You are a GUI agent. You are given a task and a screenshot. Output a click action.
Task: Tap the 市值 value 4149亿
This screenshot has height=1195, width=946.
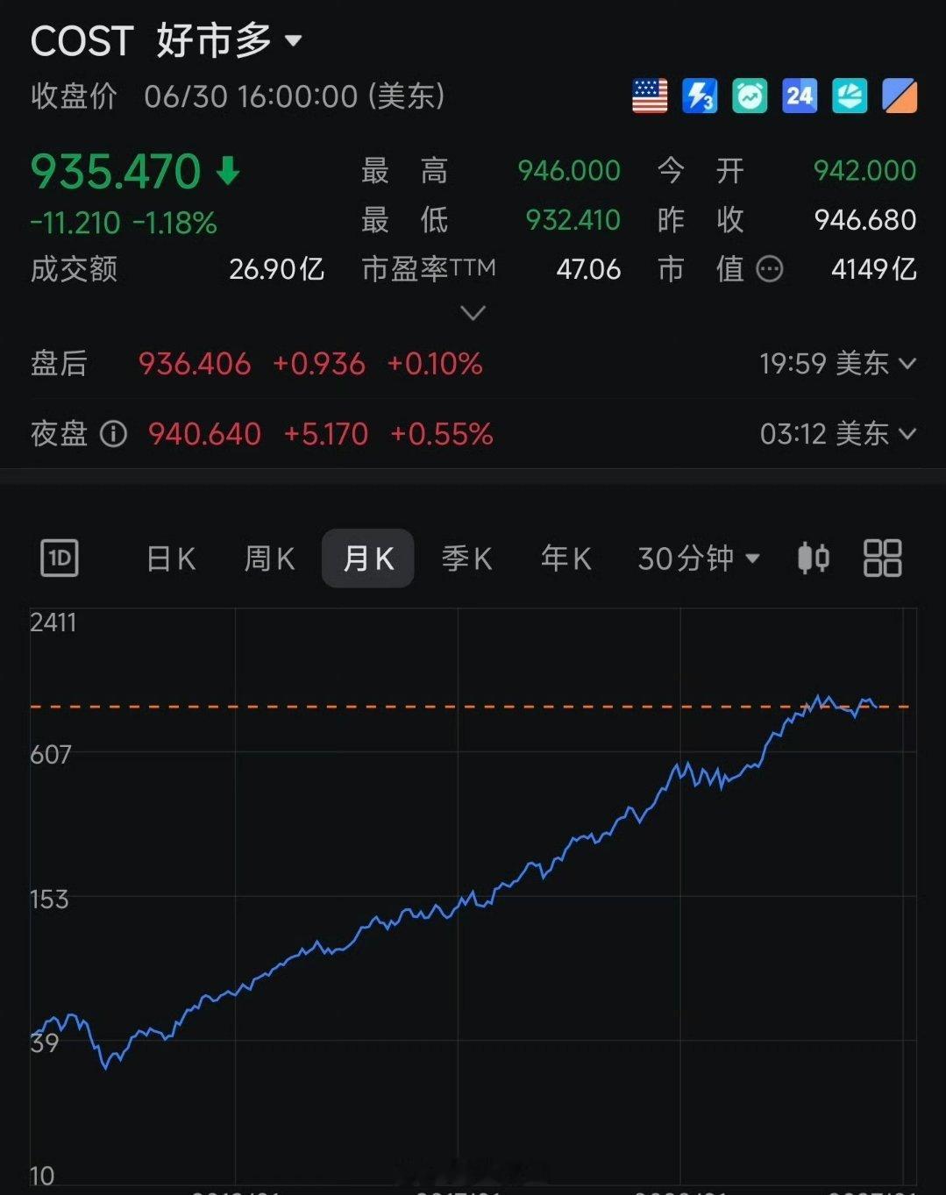pyautogui.click(x=874, y=268)
